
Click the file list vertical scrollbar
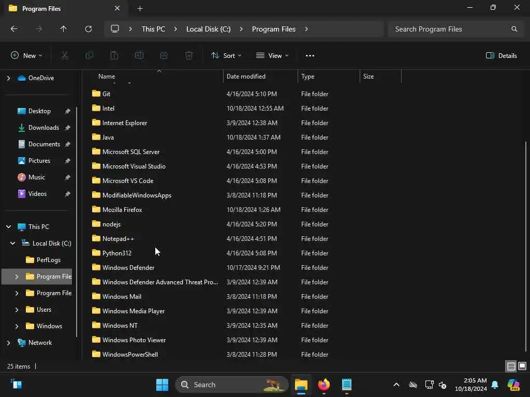click(526, 247)
